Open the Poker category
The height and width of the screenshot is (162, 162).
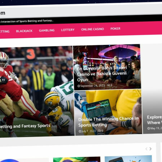(x=115, y=28)
